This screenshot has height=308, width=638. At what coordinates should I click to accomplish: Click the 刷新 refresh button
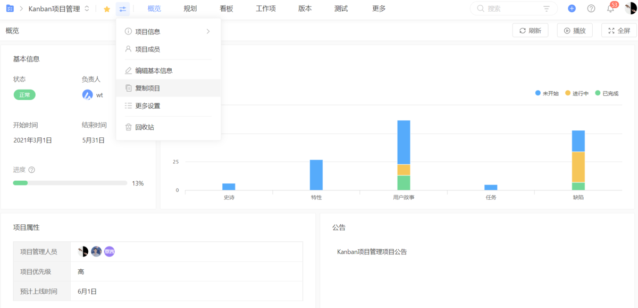(x=530, y=30)
